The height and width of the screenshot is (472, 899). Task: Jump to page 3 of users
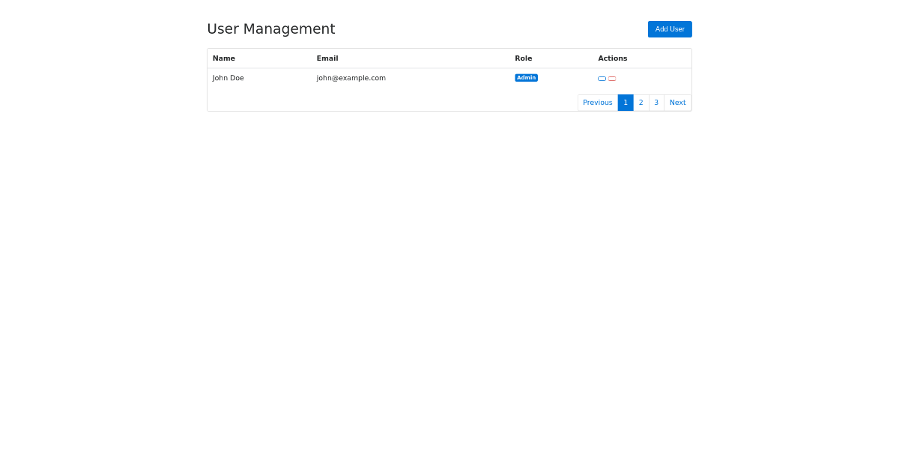point(656,103)
